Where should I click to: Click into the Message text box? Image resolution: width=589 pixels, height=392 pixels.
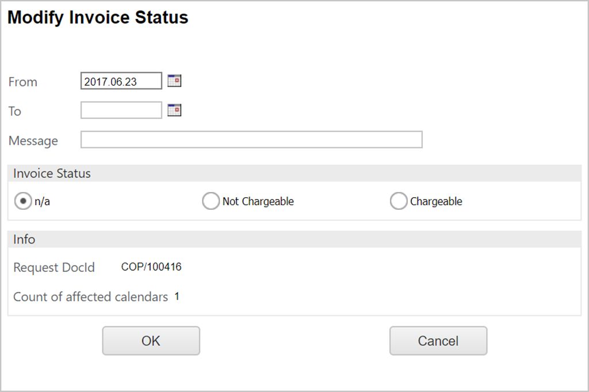click(251, 140)
